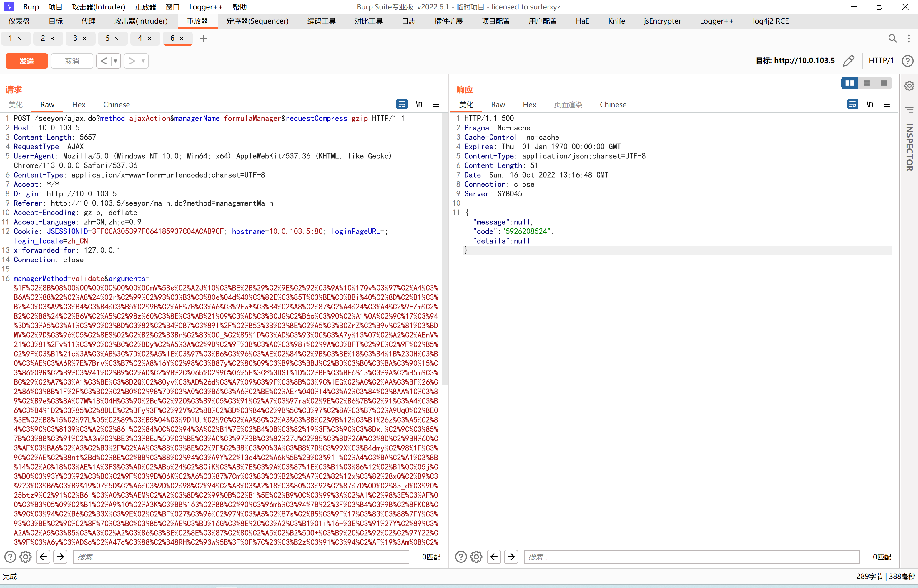Switch response view to 页面渲染 tab

click(568, 105)
